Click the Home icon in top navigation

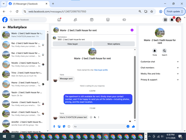tap(59, 20)
